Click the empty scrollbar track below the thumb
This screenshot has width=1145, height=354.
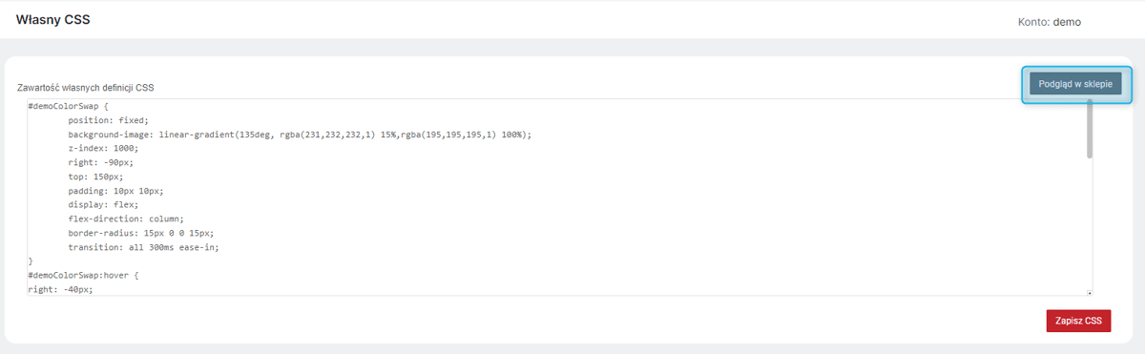1089,222
